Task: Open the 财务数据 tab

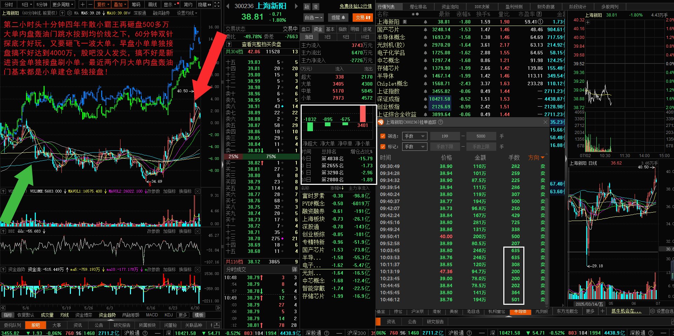Action: coord(546,7)
